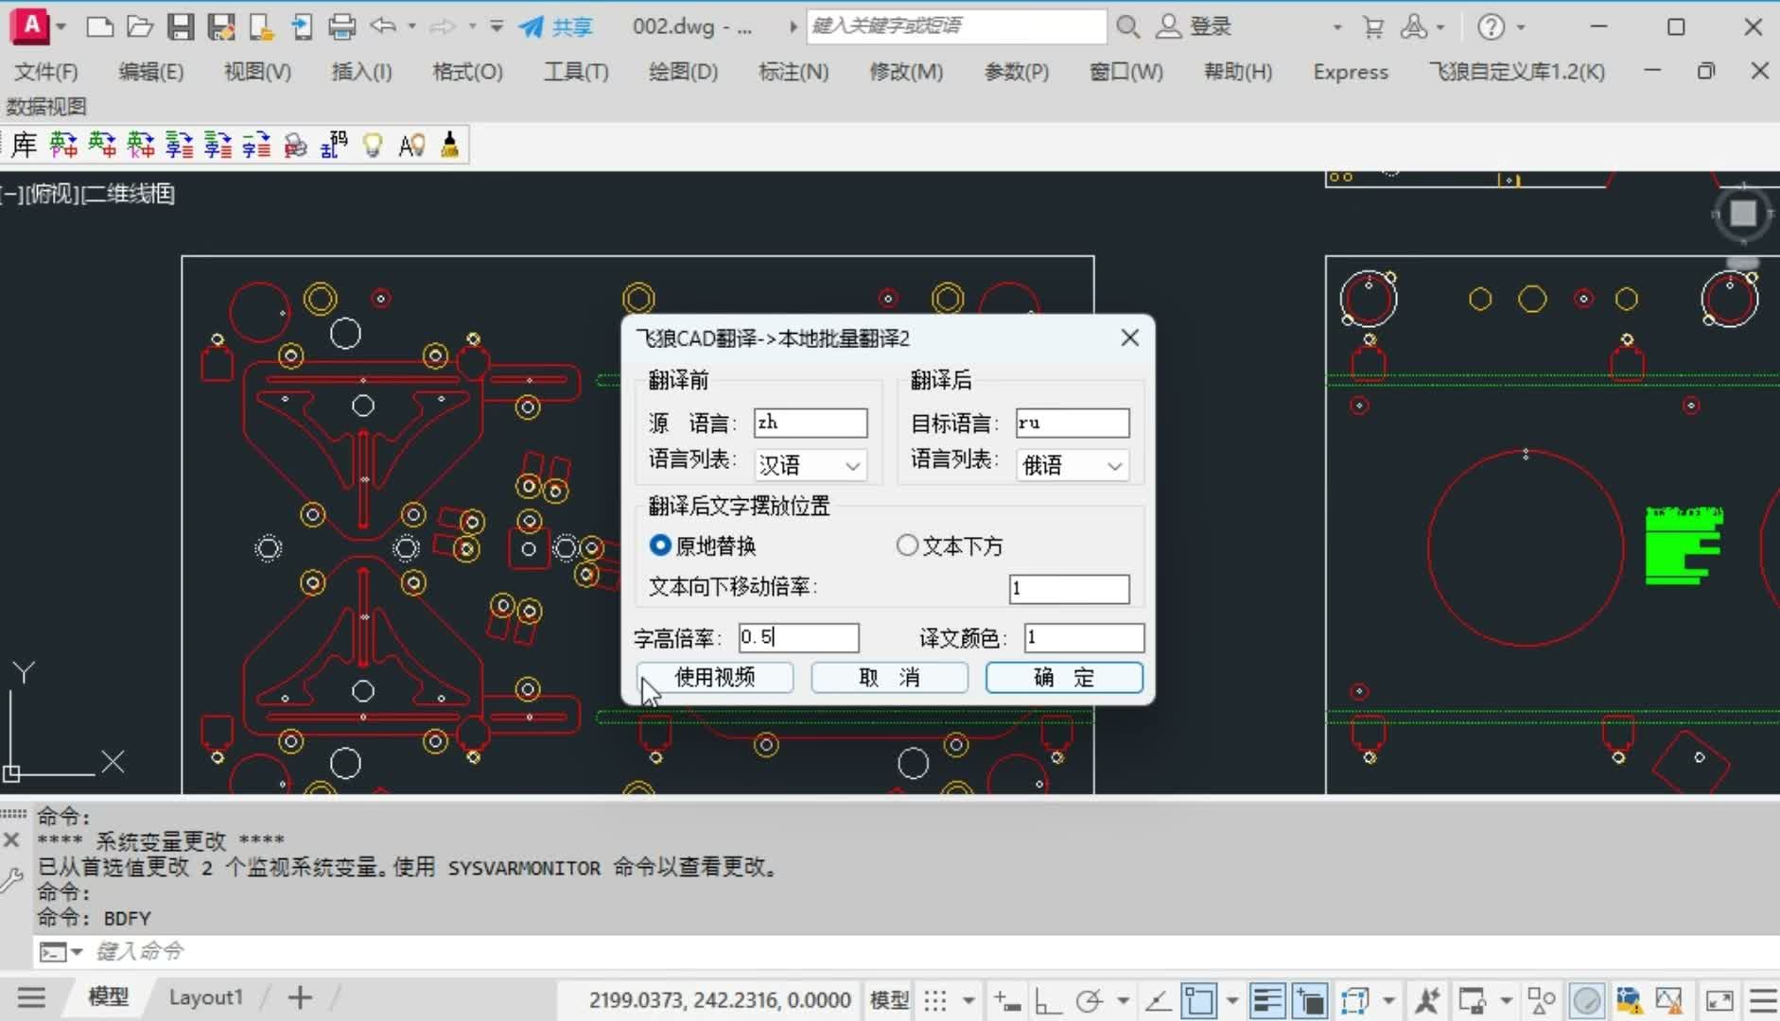Click the A with bulb toolbar icon
Viewport: 1780px width, 1021px height.
point(411,145)
